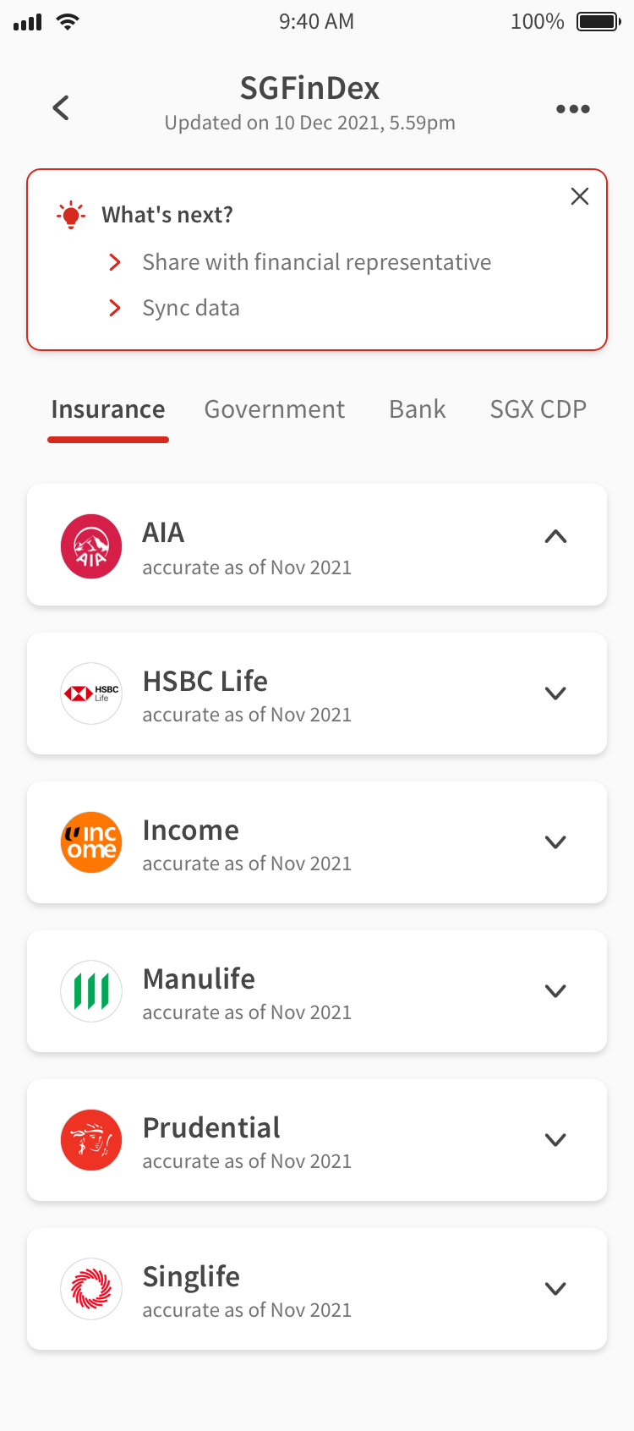Open the SGX CDP tab
The height and width of the screenshot is (1431, 634).
pos(538,409)
